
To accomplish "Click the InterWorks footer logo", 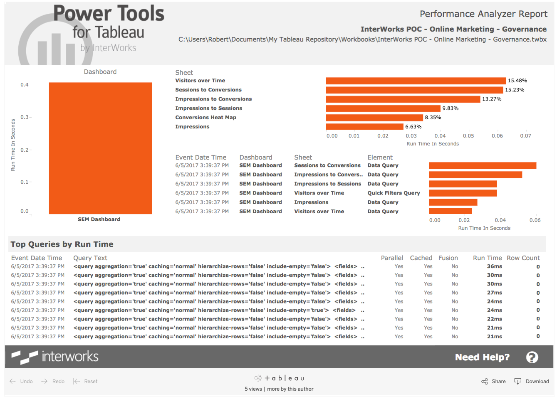I will (x=54, y=356).
